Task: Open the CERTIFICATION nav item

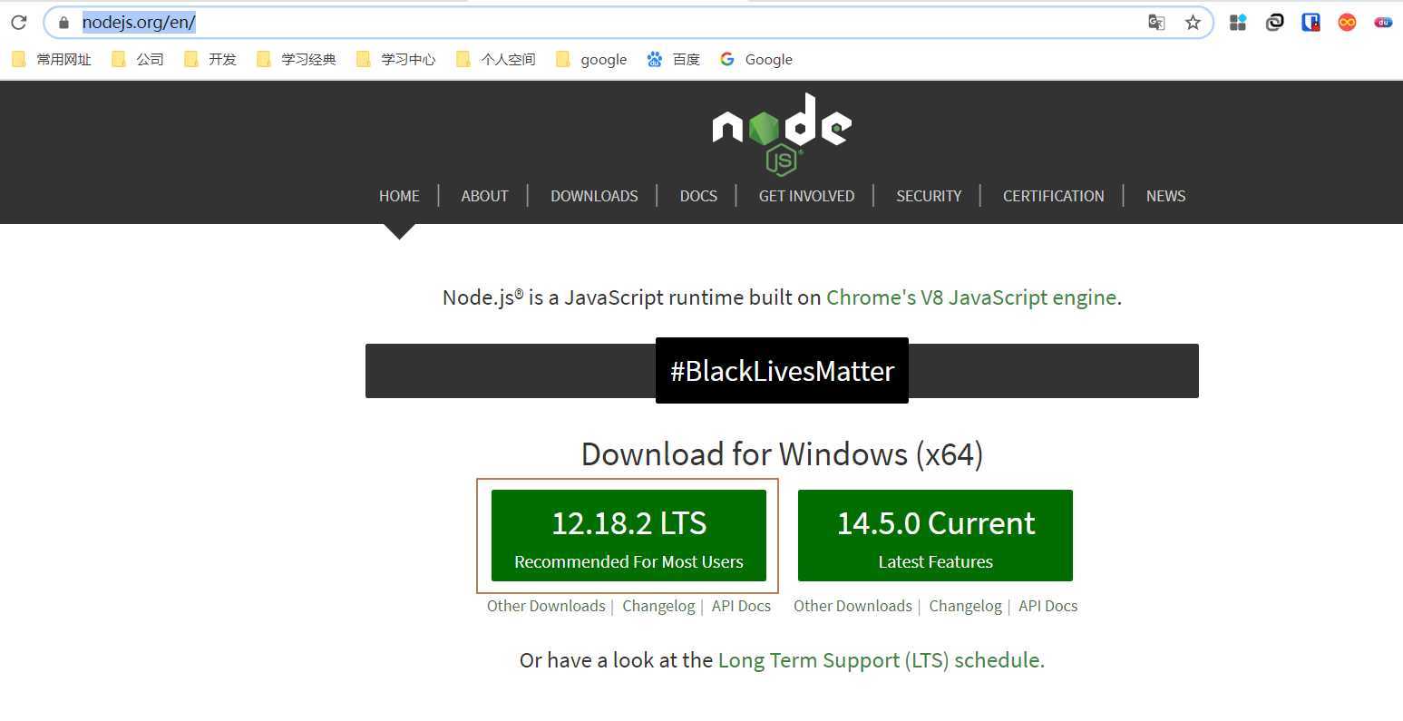Action: pyautogui.click(x=1053, y=196)
